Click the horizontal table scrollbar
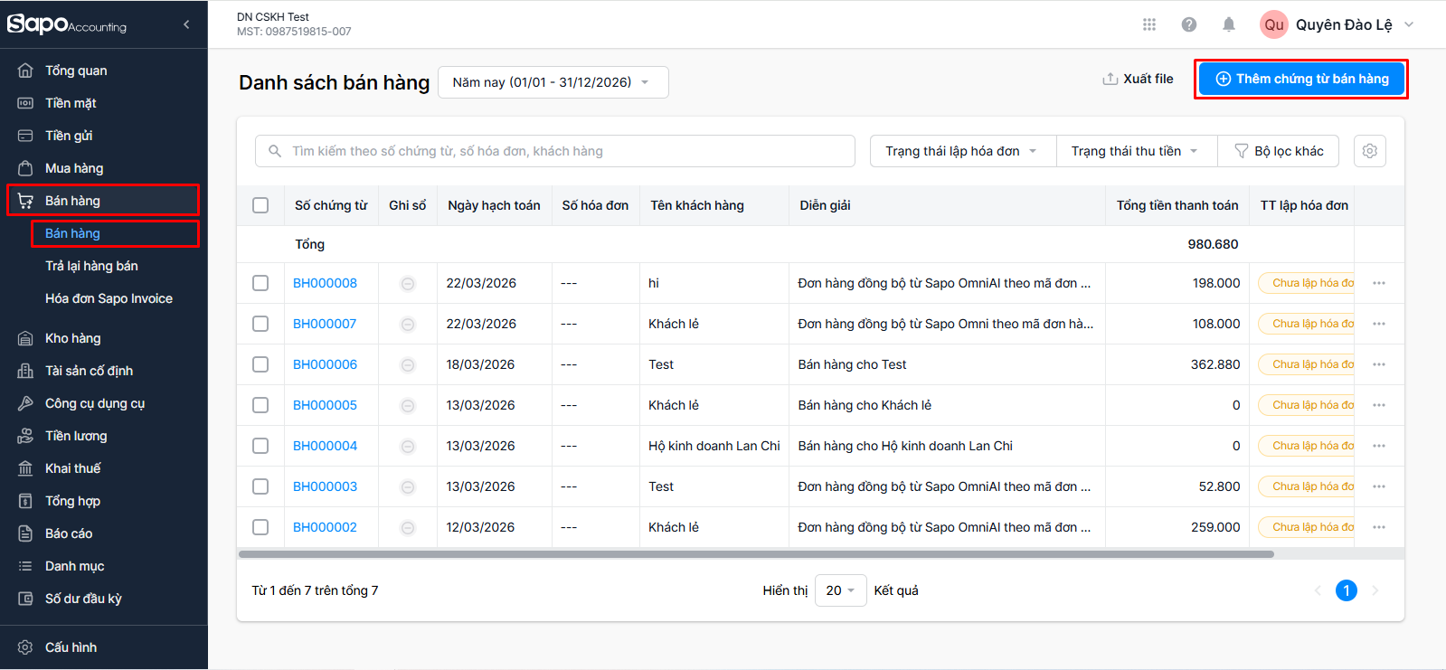 (x=756, y=554)
